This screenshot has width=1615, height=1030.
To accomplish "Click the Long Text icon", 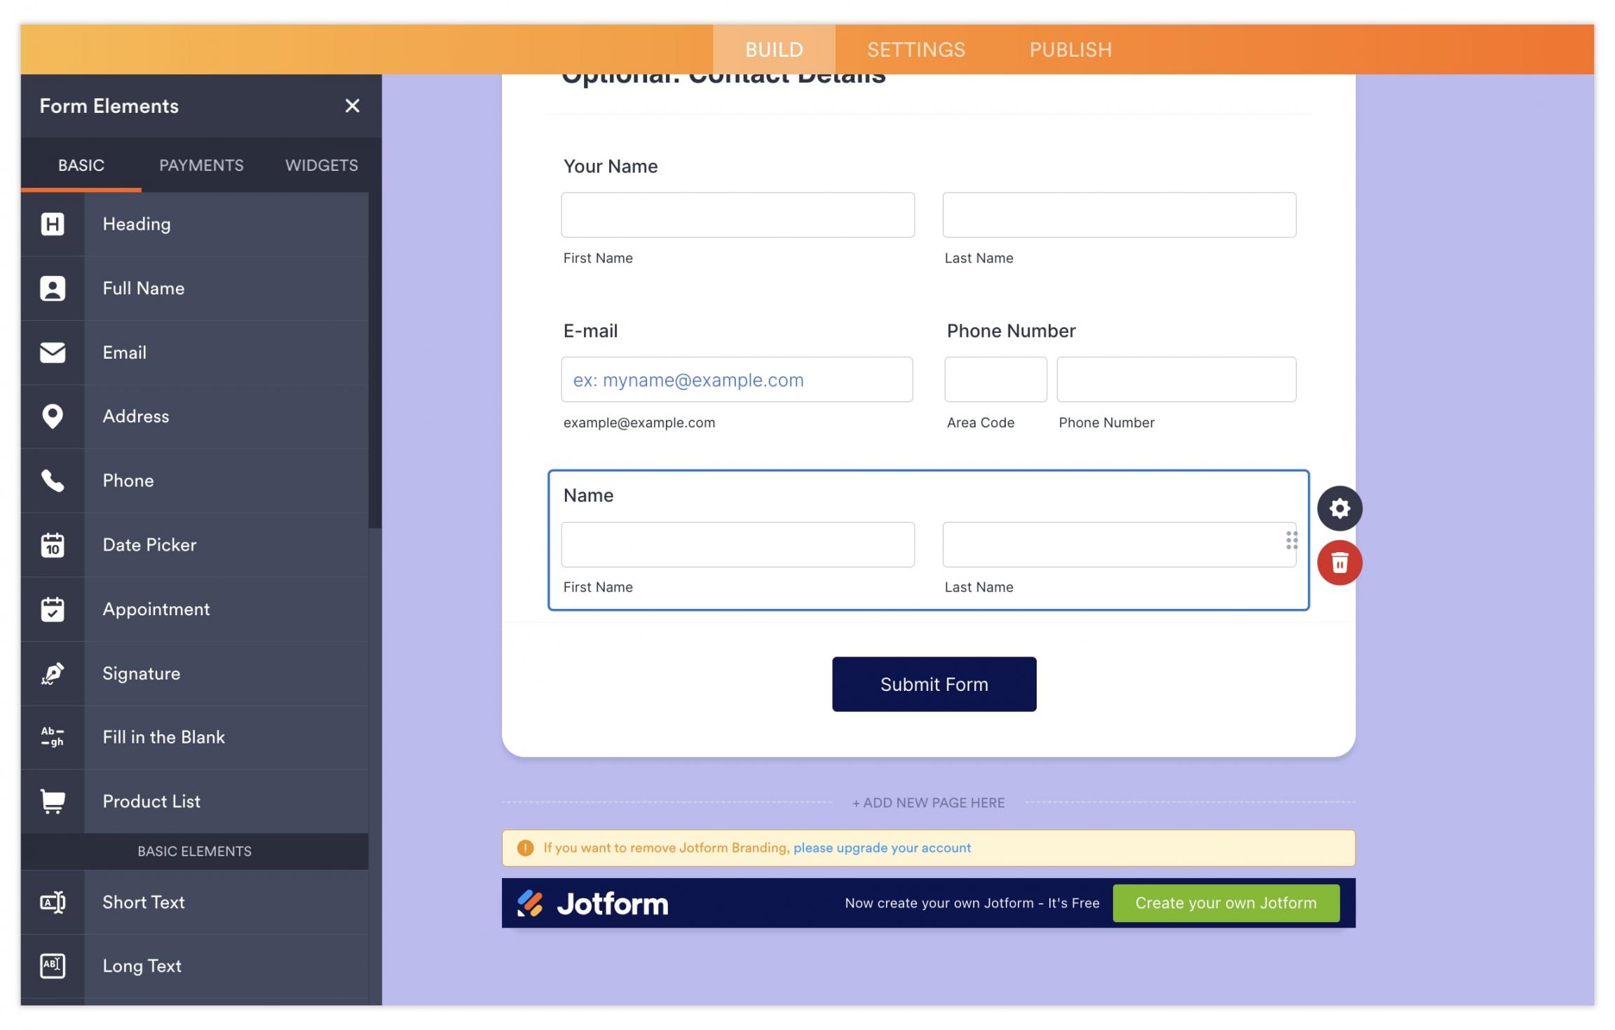I will coord(53,966).
